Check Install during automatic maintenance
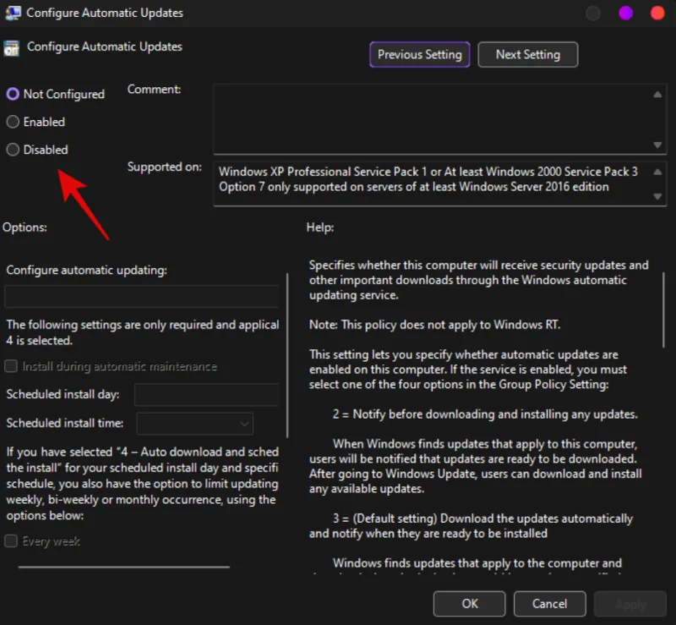Viewport: 676px width, 625px height. (11, 366)
